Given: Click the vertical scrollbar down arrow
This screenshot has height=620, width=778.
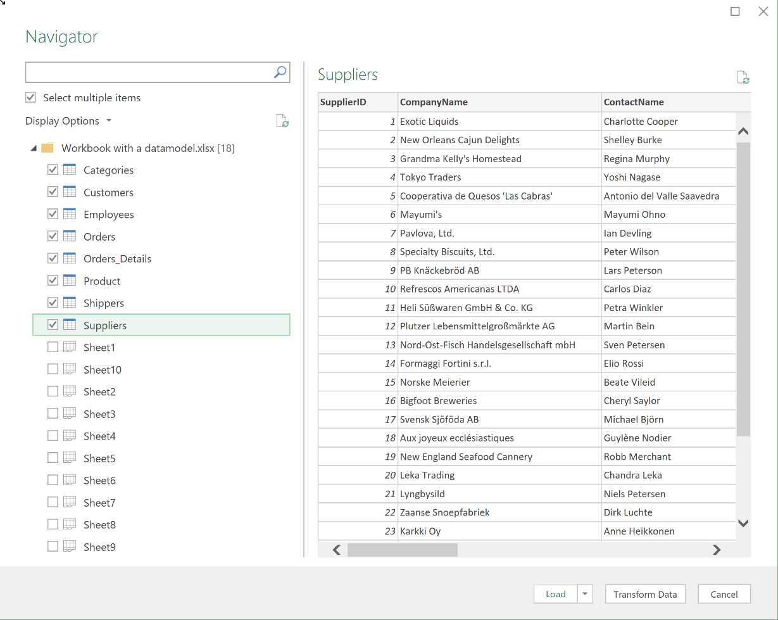Looking at the screenshot, I should [x=744, y=523].
